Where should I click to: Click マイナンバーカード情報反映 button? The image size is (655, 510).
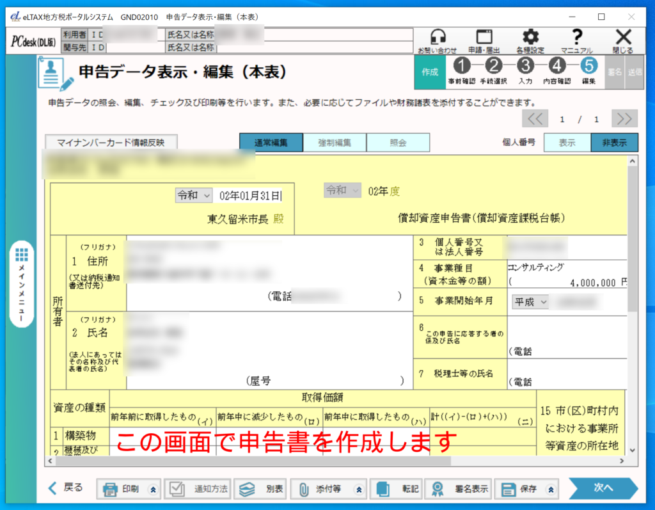(111, 143)
